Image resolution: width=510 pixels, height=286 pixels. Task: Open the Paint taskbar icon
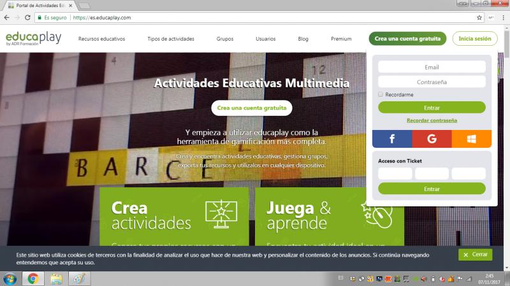[80, 279]
